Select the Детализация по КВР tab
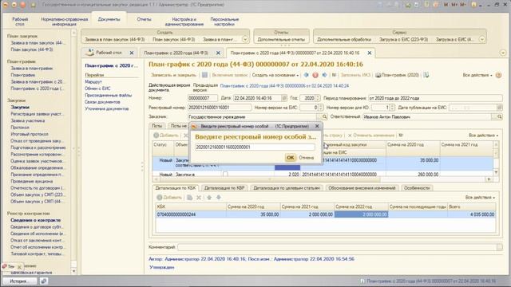 [x=224, y=188]
